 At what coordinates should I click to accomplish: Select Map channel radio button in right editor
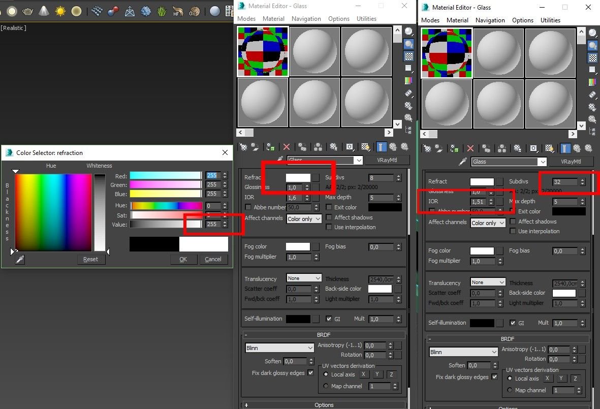(x=510, y=390)
